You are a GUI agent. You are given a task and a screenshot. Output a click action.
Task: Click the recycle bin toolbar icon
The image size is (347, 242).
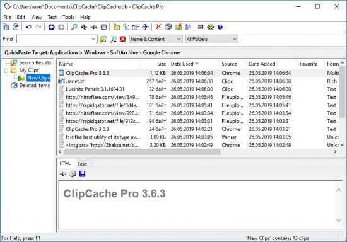coord(168,27)
